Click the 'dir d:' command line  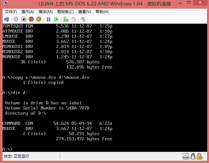15,93
